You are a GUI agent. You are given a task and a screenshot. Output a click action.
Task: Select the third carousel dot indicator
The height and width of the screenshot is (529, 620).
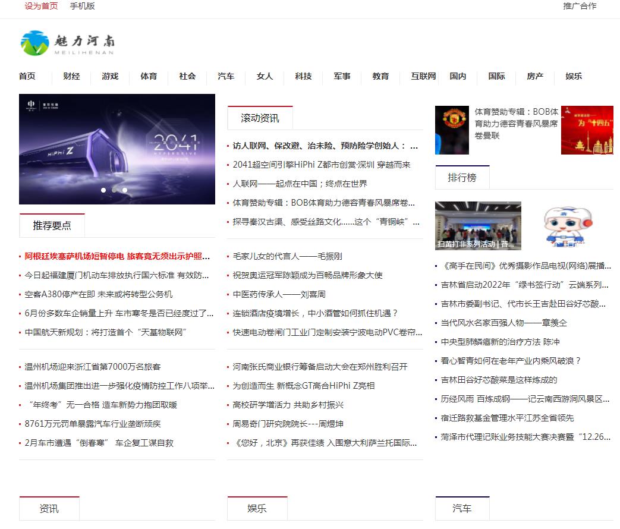click(x=125, y=190)
